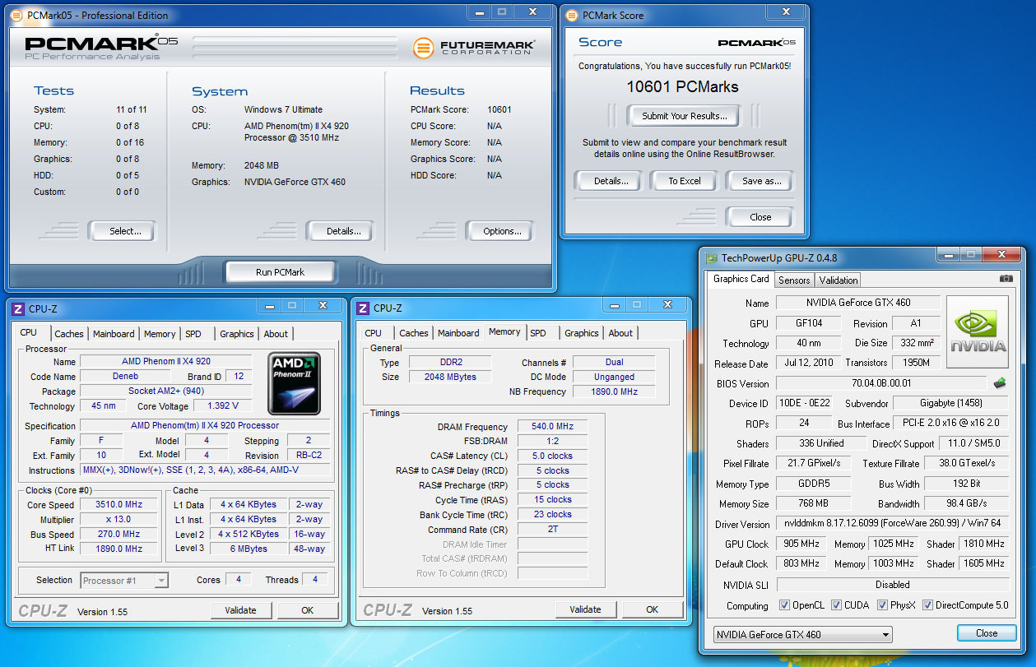Click Close button in GPU-Z
This screenshot has width=1036, height=667.
987,633
